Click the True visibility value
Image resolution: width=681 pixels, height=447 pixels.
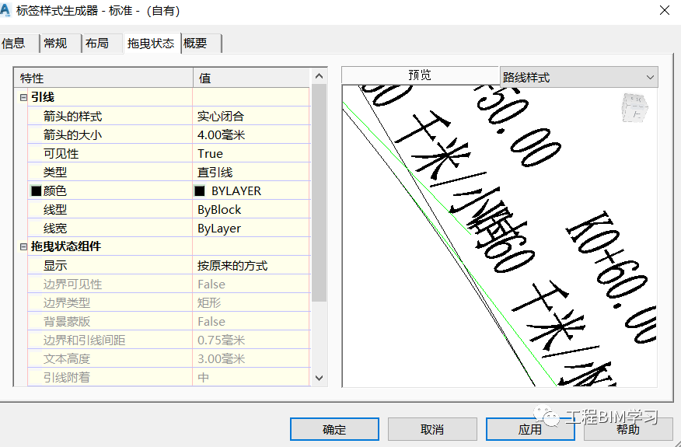pyautogui.click(x=210, y=153)
